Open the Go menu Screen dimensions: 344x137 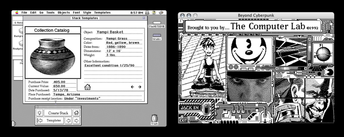41,12
